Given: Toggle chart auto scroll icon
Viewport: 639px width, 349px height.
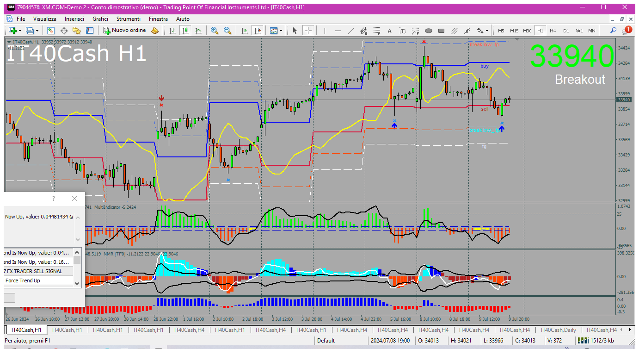Looking at the screenshot, I should 245,31.
